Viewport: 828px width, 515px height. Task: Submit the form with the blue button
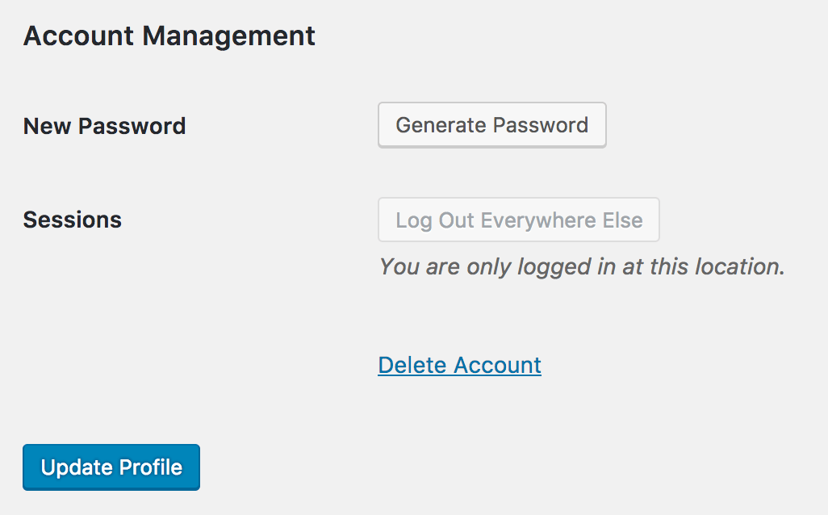coord(111,467)
